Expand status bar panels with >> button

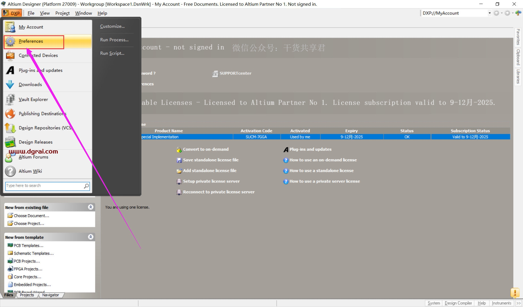point(519,303)
